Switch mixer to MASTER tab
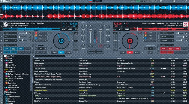 point(108,22)
